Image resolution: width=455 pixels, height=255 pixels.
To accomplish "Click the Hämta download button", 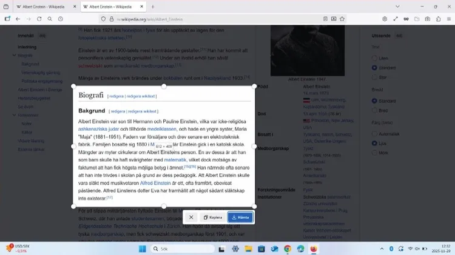I will pos(240,217).
